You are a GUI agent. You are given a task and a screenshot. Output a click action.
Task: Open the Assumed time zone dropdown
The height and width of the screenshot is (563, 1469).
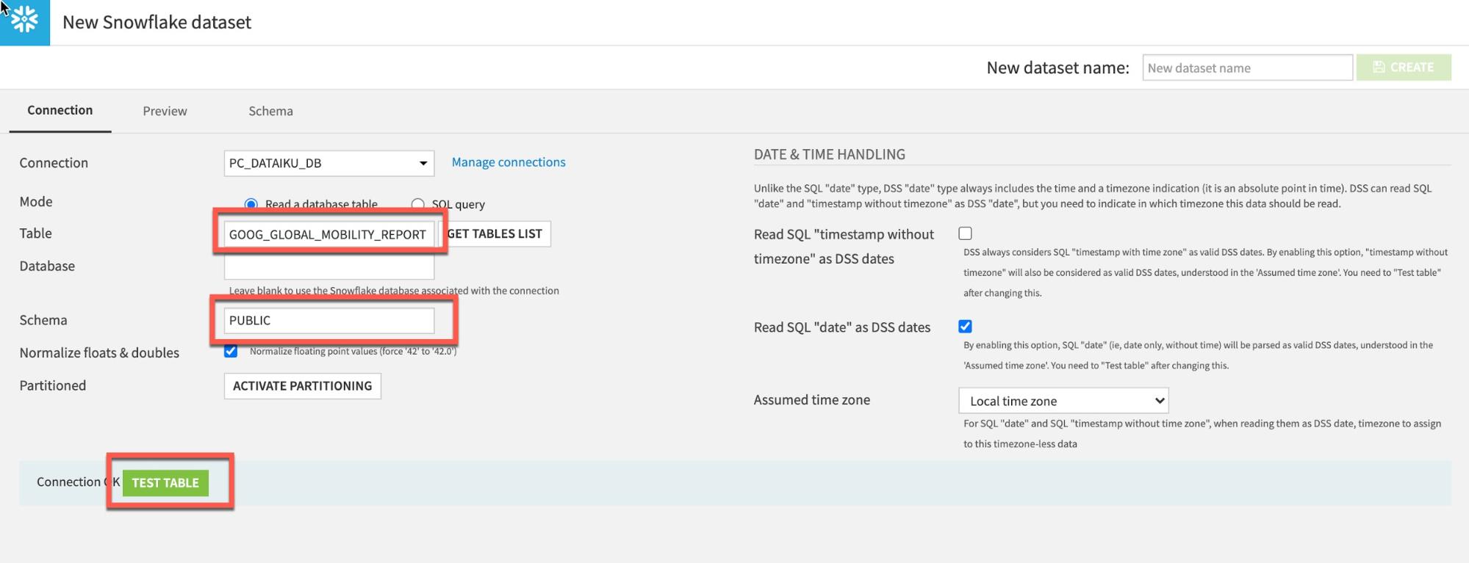[x=1063, y=401]
